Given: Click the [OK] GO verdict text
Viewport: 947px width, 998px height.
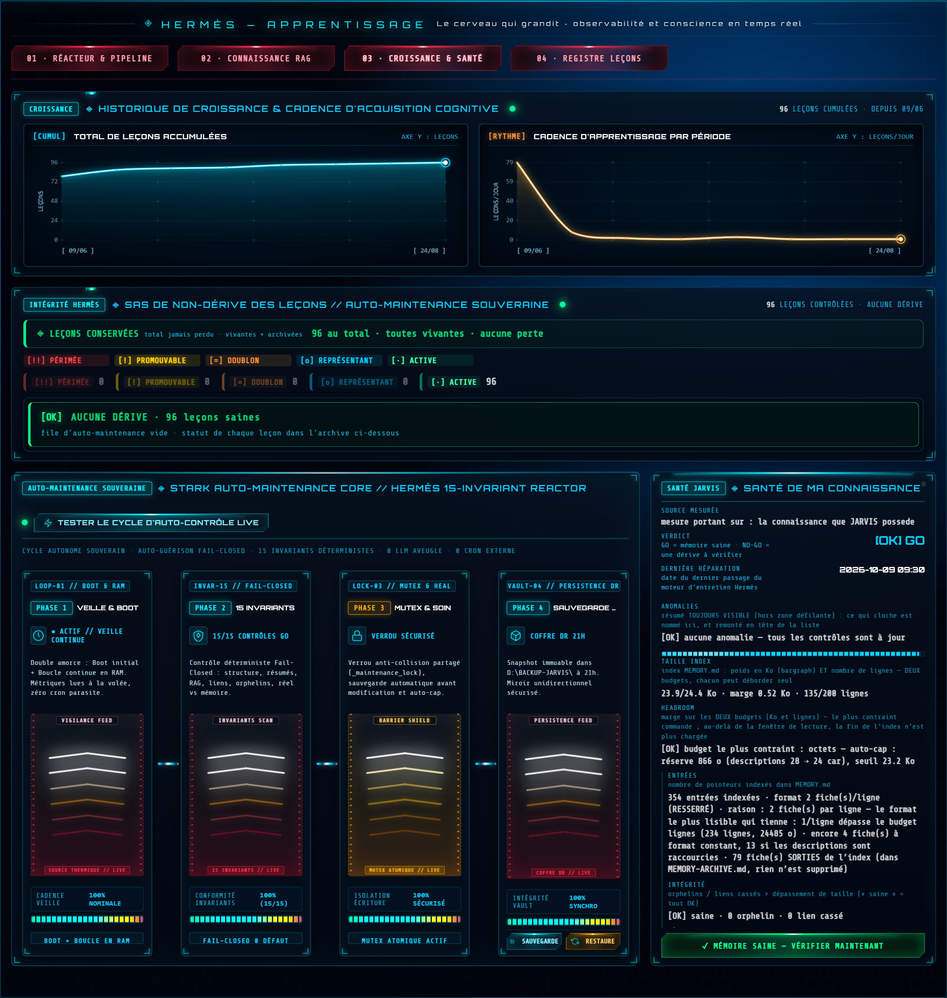Looking at the screenshot, I should coord(900,541).
